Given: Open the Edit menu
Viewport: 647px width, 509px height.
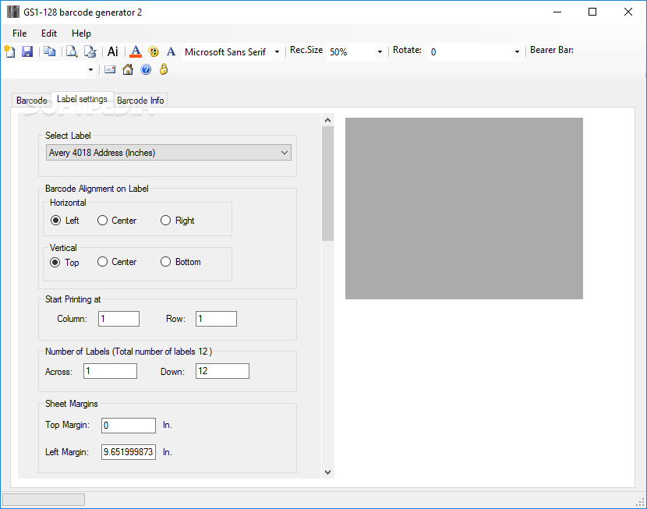Looking at the screenshot, I should (x=48, y=34).
